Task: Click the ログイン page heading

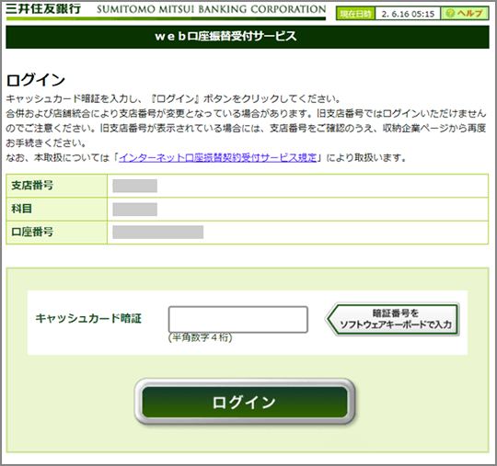Action: pyautogui.click(x=36, y=80)
